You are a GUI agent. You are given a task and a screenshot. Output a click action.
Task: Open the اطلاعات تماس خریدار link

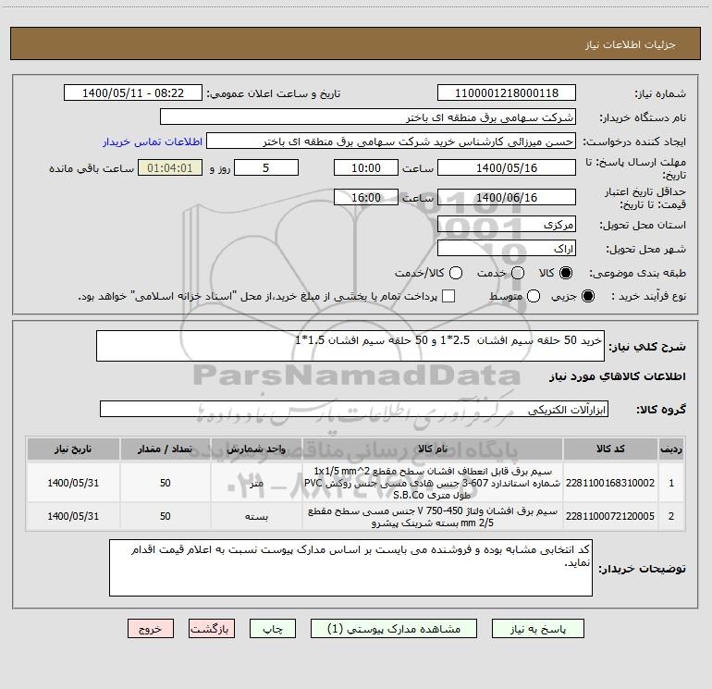pos(153,141)
